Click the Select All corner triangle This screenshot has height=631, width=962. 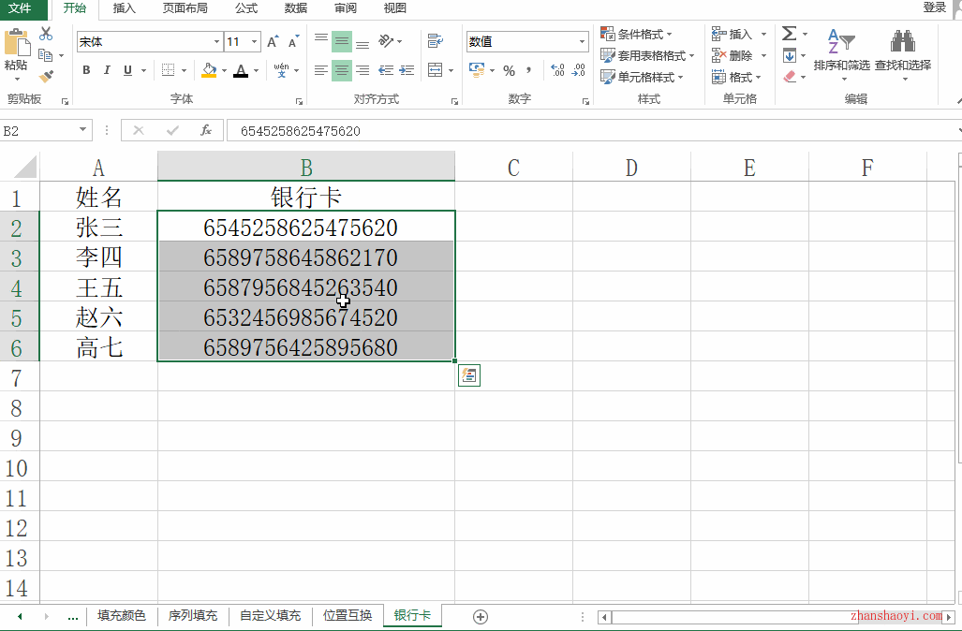(x=24, y=167)
